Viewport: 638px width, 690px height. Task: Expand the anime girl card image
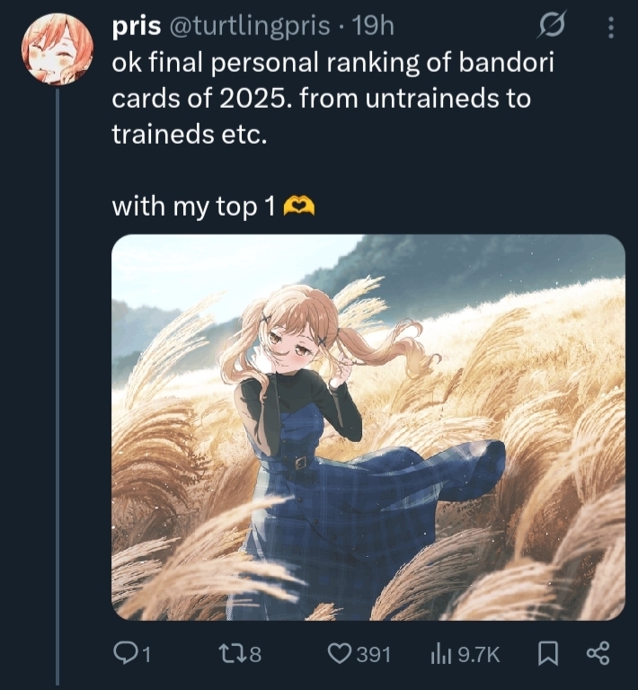tap(368, 428)
